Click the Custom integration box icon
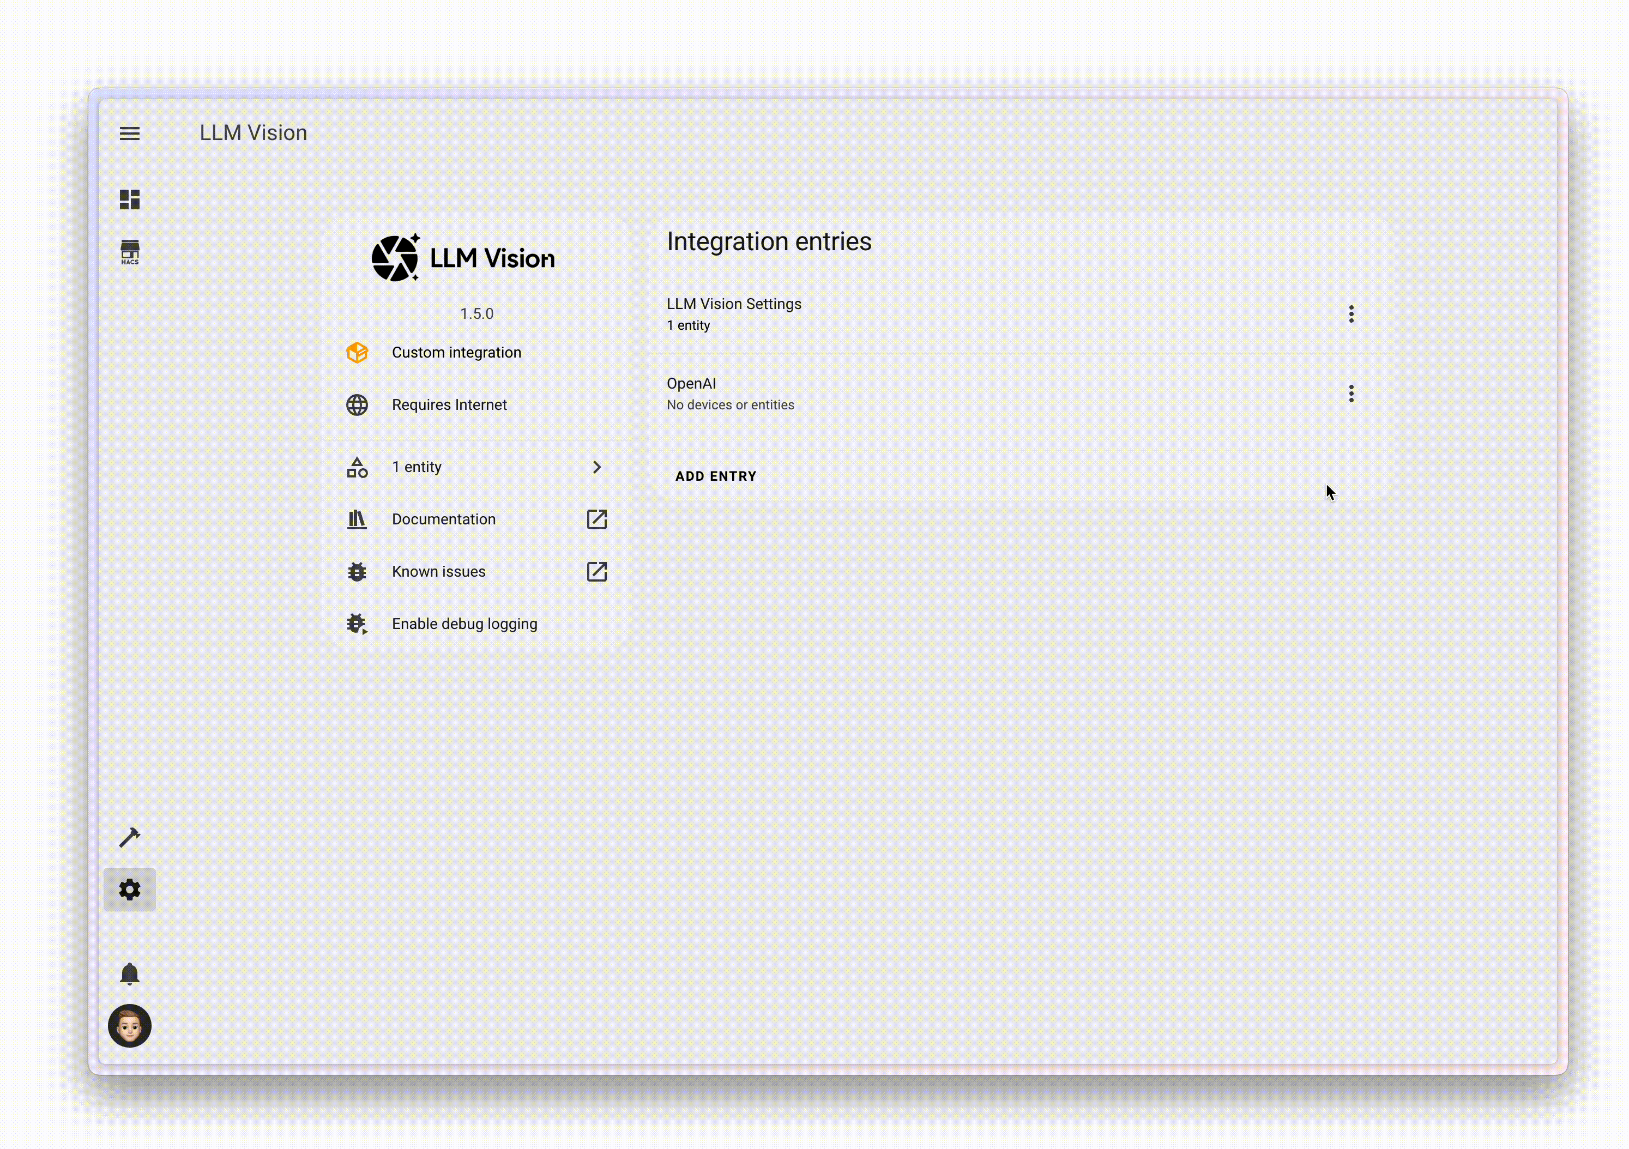Viewport: 1629px width, 1149px height. click(357, 353)
